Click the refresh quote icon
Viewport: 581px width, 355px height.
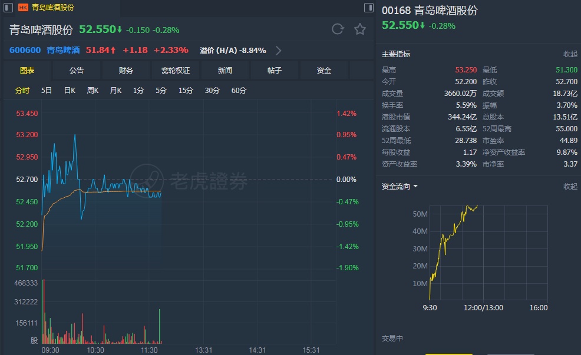click(338, 29)
